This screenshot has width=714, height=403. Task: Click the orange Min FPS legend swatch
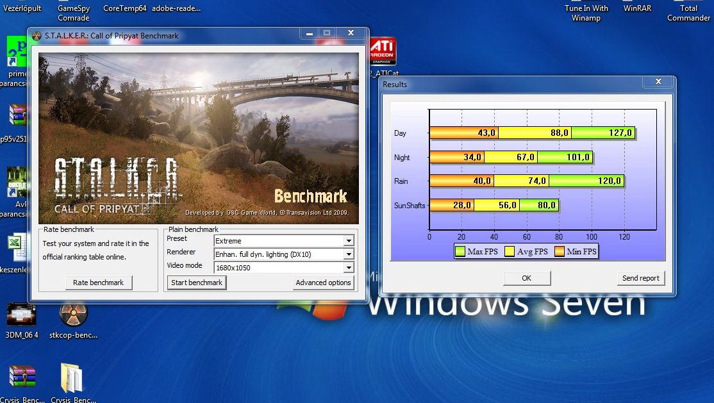pyautogui.click(x=559, y=251)
